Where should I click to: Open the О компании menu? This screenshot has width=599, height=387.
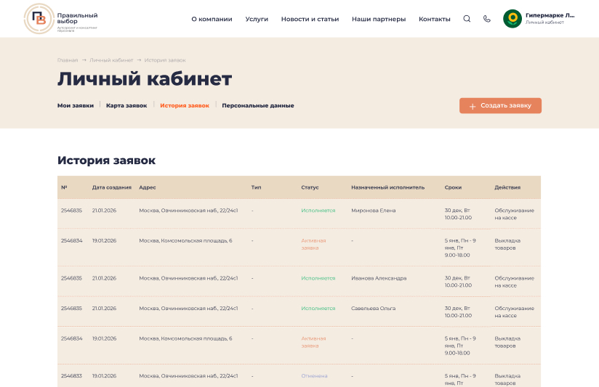(x=212, y=19)
